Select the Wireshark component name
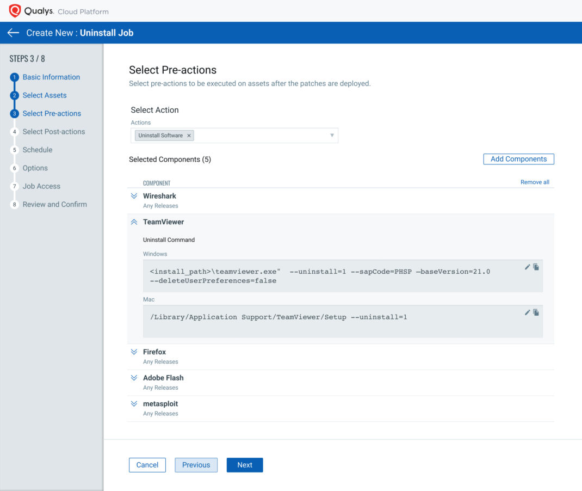The height and width of the screenshot is (491, 582). click(x=159, y=196)
